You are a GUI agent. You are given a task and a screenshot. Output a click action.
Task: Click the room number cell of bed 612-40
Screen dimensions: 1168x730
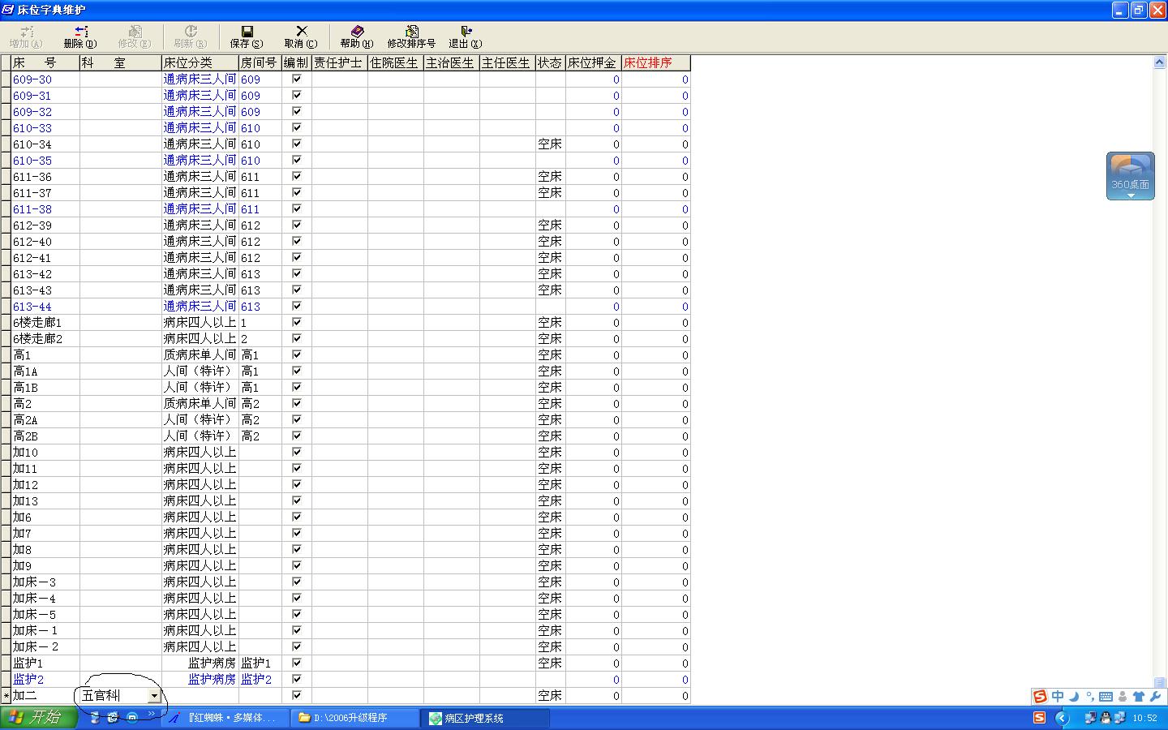tap(260, 241)
